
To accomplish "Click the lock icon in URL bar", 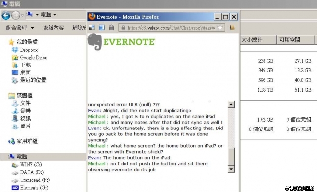I will pos(123,28).
